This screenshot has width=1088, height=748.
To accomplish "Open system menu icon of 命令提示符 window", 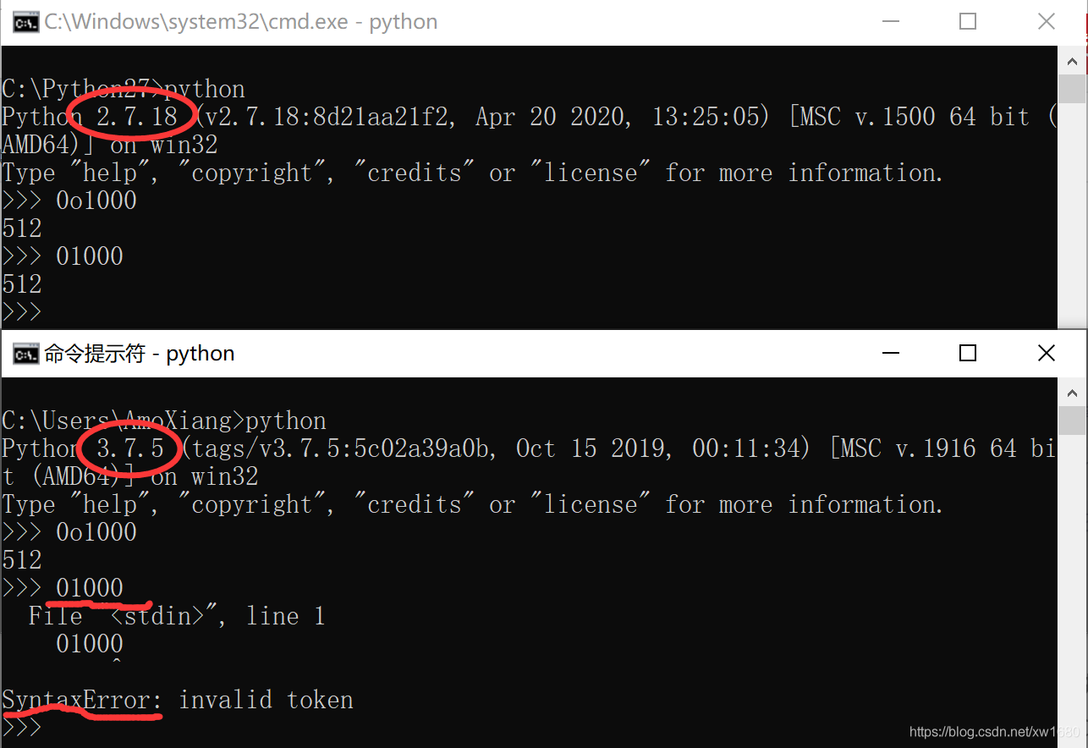I will (x=26, y=354).
